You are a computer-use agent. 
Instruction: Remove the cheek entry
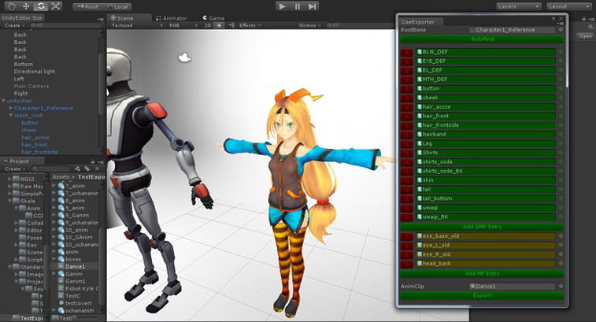[x=407, y=98]
